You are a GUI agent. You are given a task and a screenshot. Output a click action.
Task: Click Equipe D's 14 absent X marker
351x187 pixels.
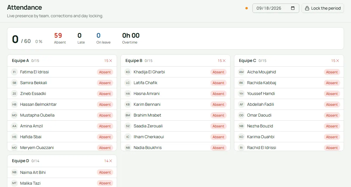click(x=108, y=161)
